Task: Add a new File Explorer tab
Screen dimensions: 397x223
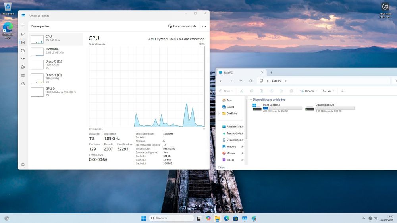Action: click(271, 73)
